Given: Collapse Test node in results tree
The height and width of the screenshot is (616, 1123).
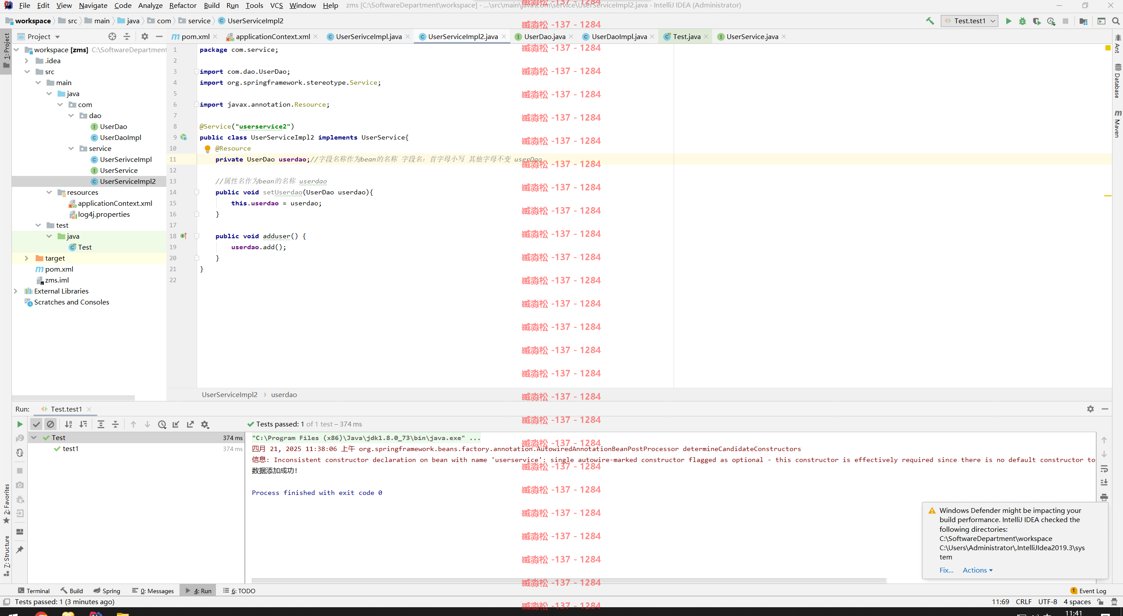Looking at the screenshot, I should (x=34, y=437).
